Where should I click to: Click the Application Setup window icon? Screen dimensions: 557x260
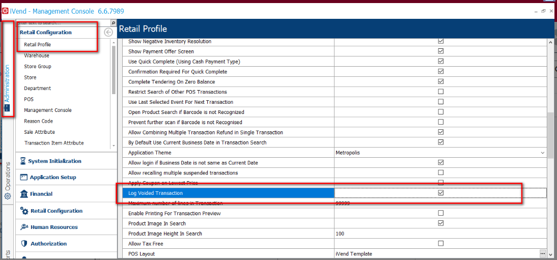(x=24, y=177)
